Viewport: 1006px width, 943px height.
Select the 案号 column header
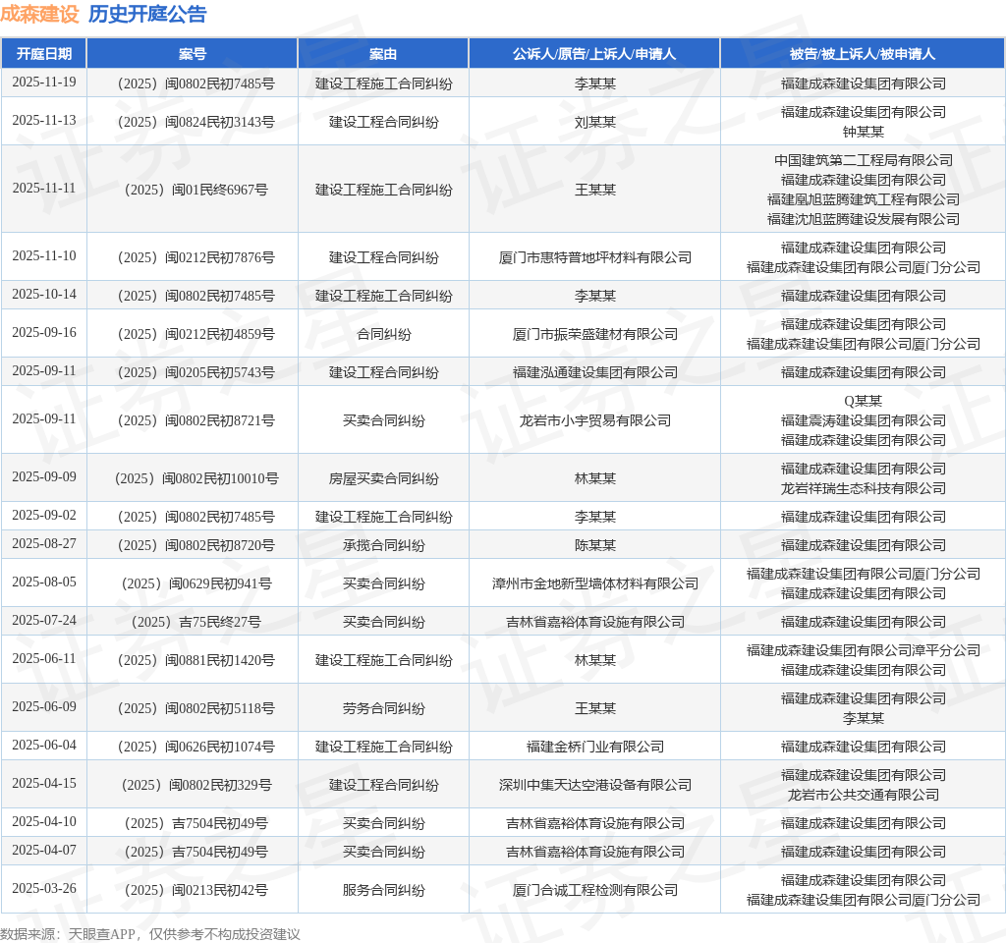192,54
